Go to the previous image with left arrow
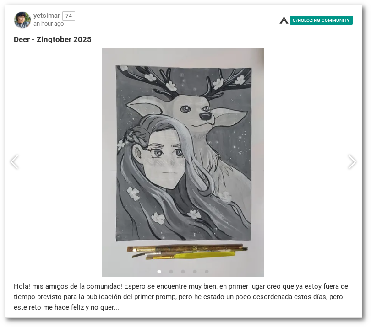The width and height of the screenshot is (371, 327). click(15, 162)
